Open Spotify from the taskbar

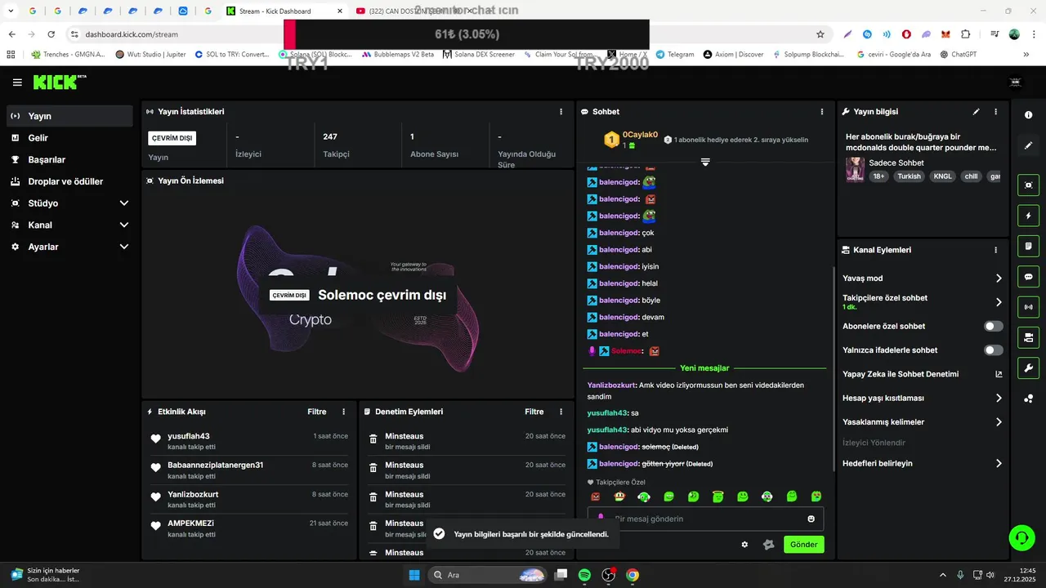(x=584, y=575)
